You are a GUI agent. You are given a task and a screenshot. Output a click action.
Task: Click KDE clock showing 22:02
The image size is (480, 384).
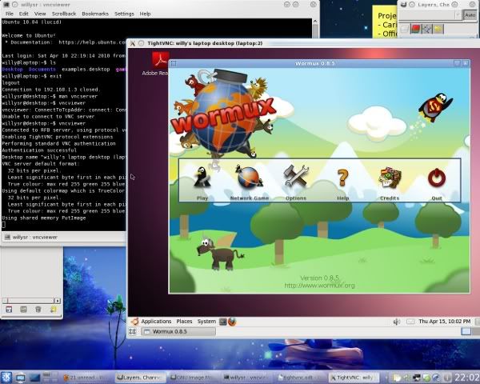click(467, 378)
